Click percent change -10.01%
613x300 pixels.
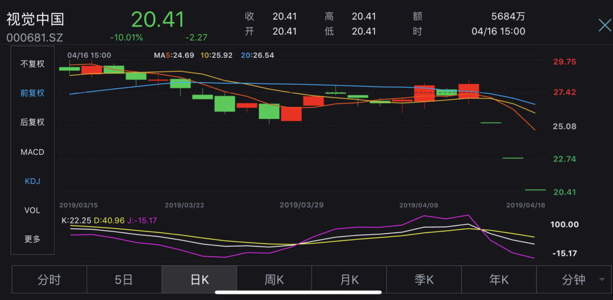point(126,37)
